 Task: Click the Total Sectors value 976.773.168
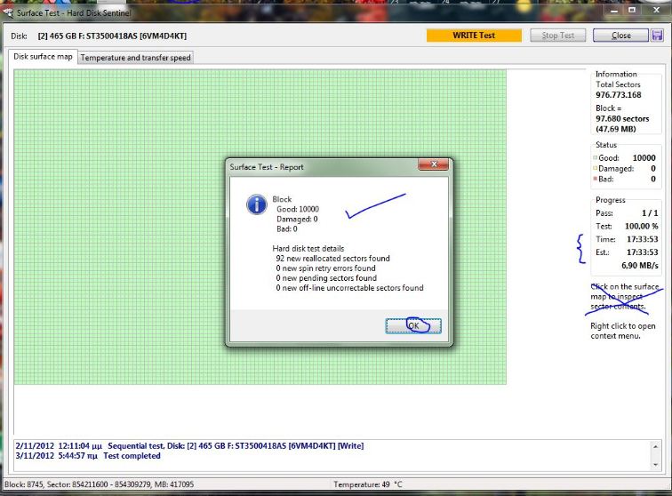pos(619,95)
